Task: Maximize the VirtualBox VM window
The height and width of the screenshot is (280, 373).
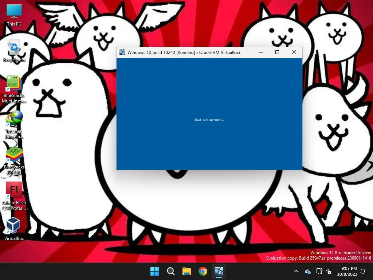Action: tap(277, 52)
